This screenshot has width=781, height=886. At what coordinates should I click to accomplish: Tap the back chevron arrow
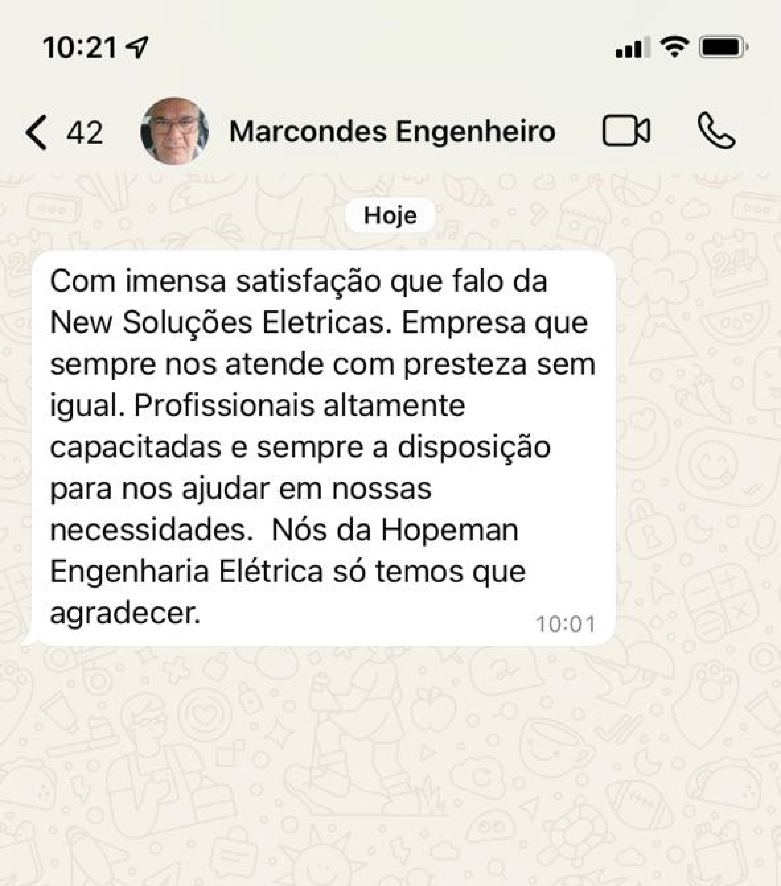tap(36, 132)
